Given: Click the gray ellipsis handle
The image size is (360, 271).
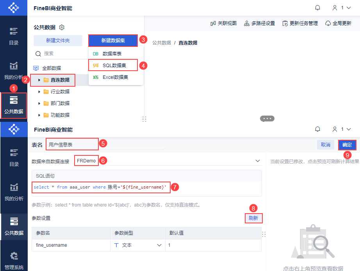Looking at the screenshot, I should tap(267, 118).
